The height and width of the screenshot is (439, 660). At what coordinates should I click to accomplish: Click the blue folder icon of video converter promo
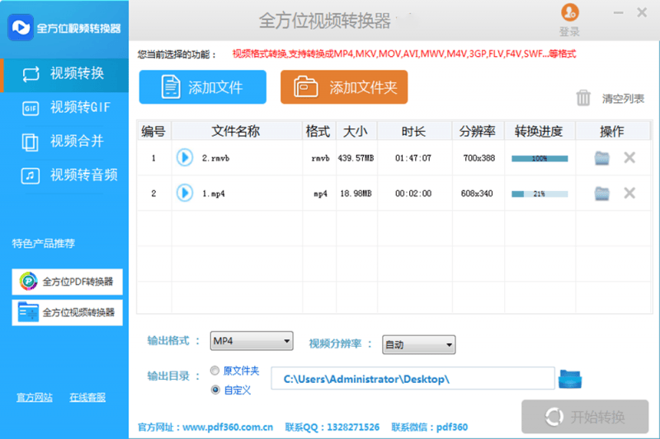(28, 312)
